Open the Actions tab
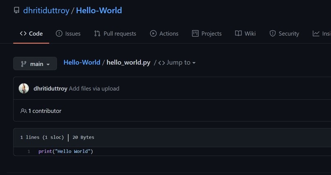Screen dimensions: 331x175 (x=164, y=34)
